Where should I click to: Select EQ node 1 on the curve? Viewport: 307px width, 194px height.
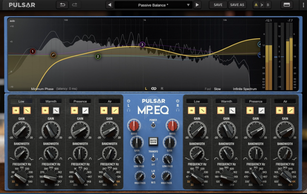(33, 52)
